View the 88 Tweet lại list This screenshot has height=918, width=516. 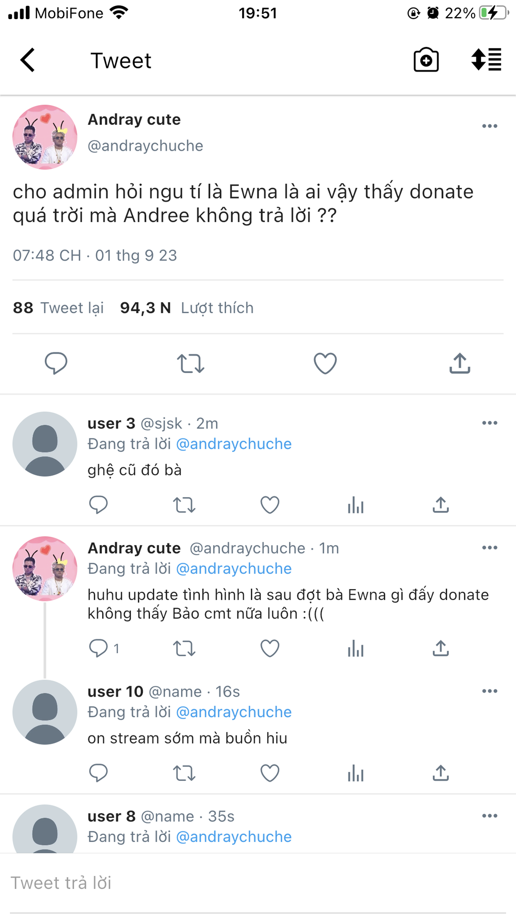coord(58,308)
